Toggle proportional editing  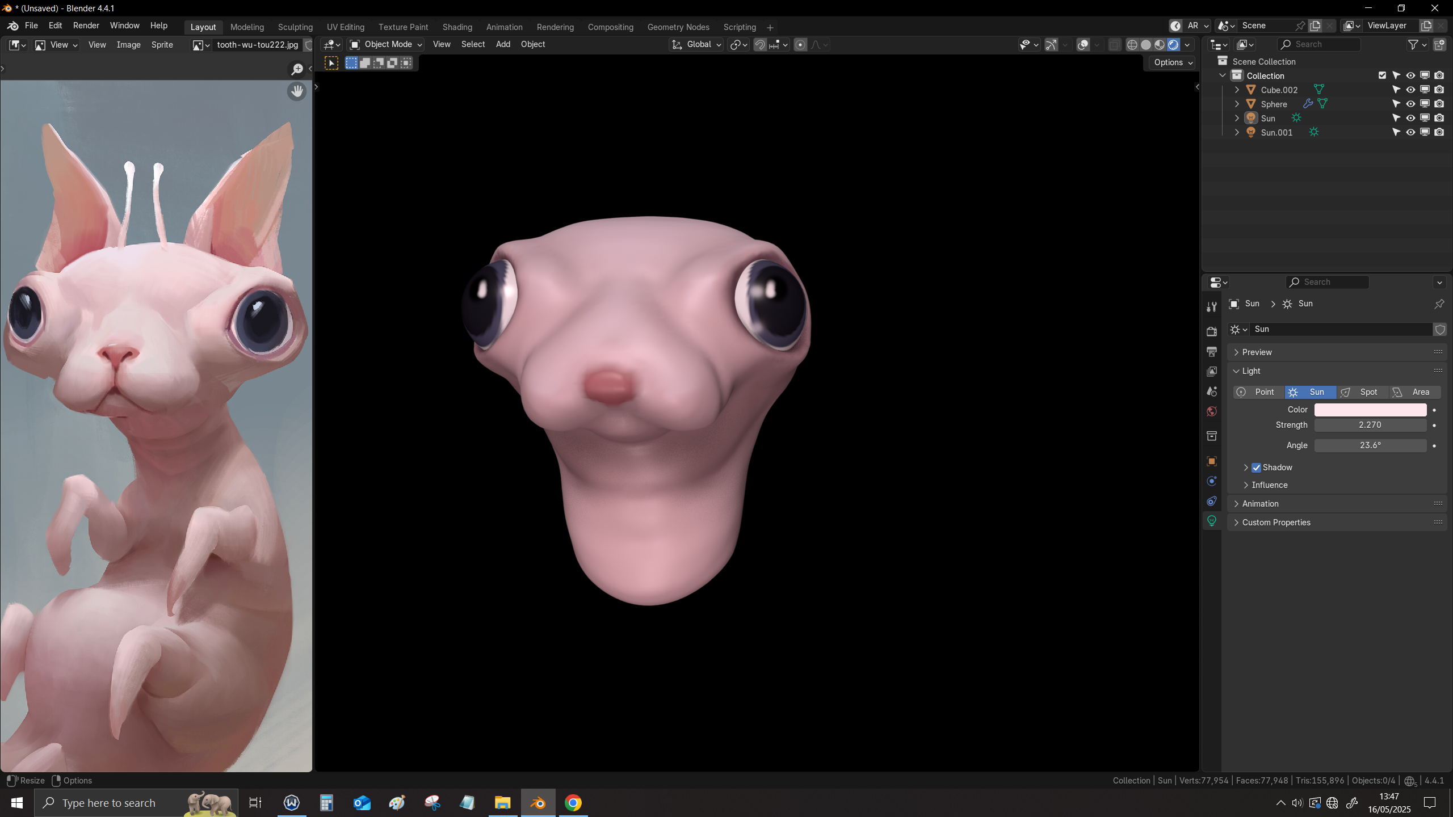coord(800,45)
